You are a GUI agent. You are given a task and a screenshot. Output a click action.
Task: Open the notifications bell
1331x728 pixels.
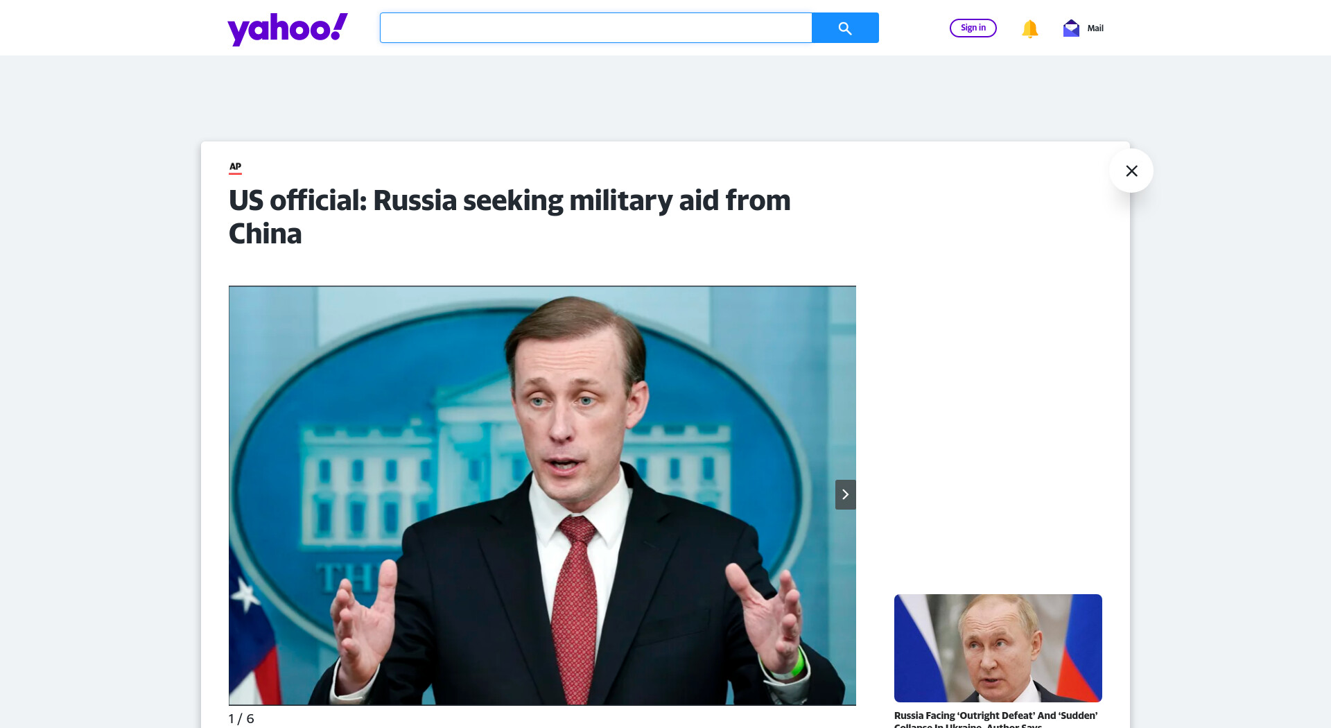pos(1029,28)
